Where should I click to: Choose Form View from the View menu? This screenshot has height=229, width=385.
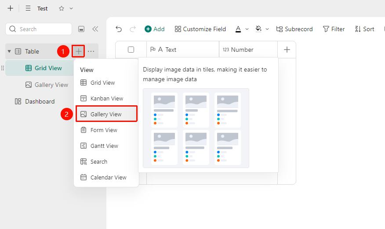pyautogui.click(x=106, y=130)
